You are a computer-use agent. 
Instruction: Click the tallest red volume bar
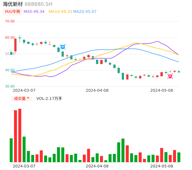click(20, 135)
